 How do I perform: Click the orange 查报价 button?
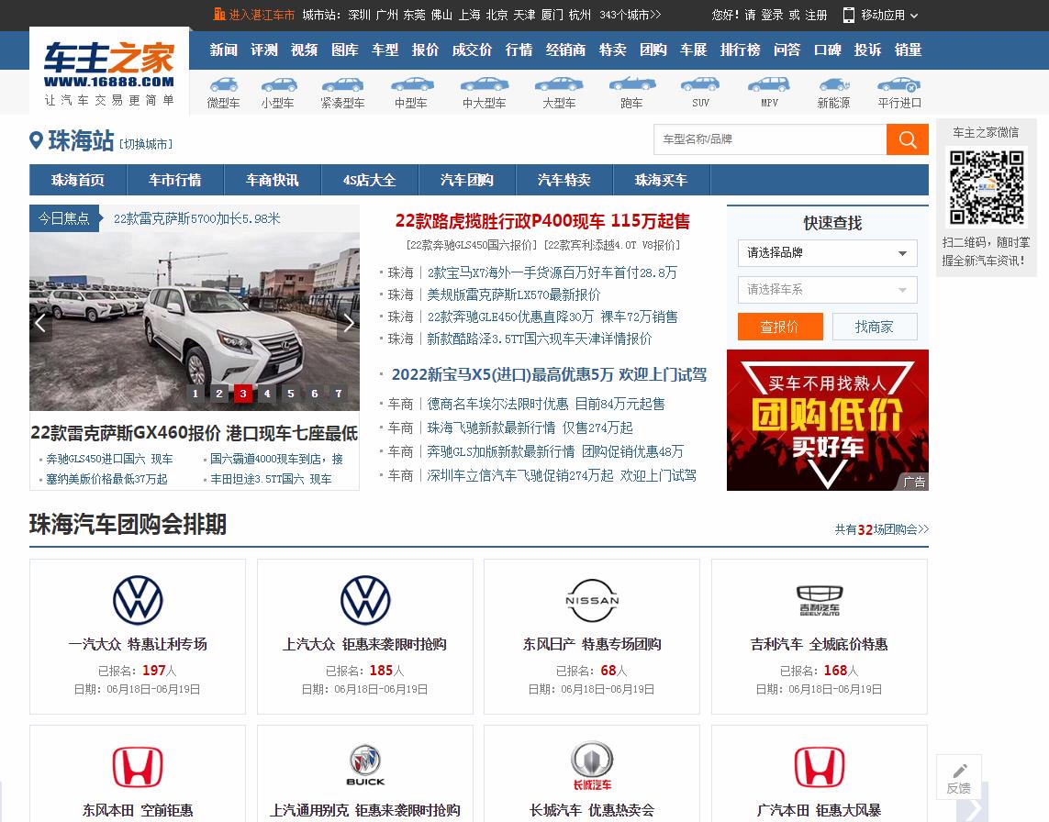780,327
